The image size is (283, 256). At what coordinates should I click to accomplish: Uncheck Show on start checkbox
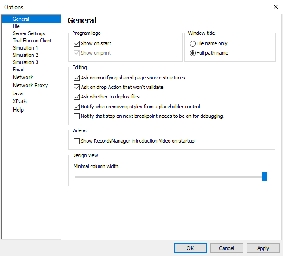tap(77, 44)
